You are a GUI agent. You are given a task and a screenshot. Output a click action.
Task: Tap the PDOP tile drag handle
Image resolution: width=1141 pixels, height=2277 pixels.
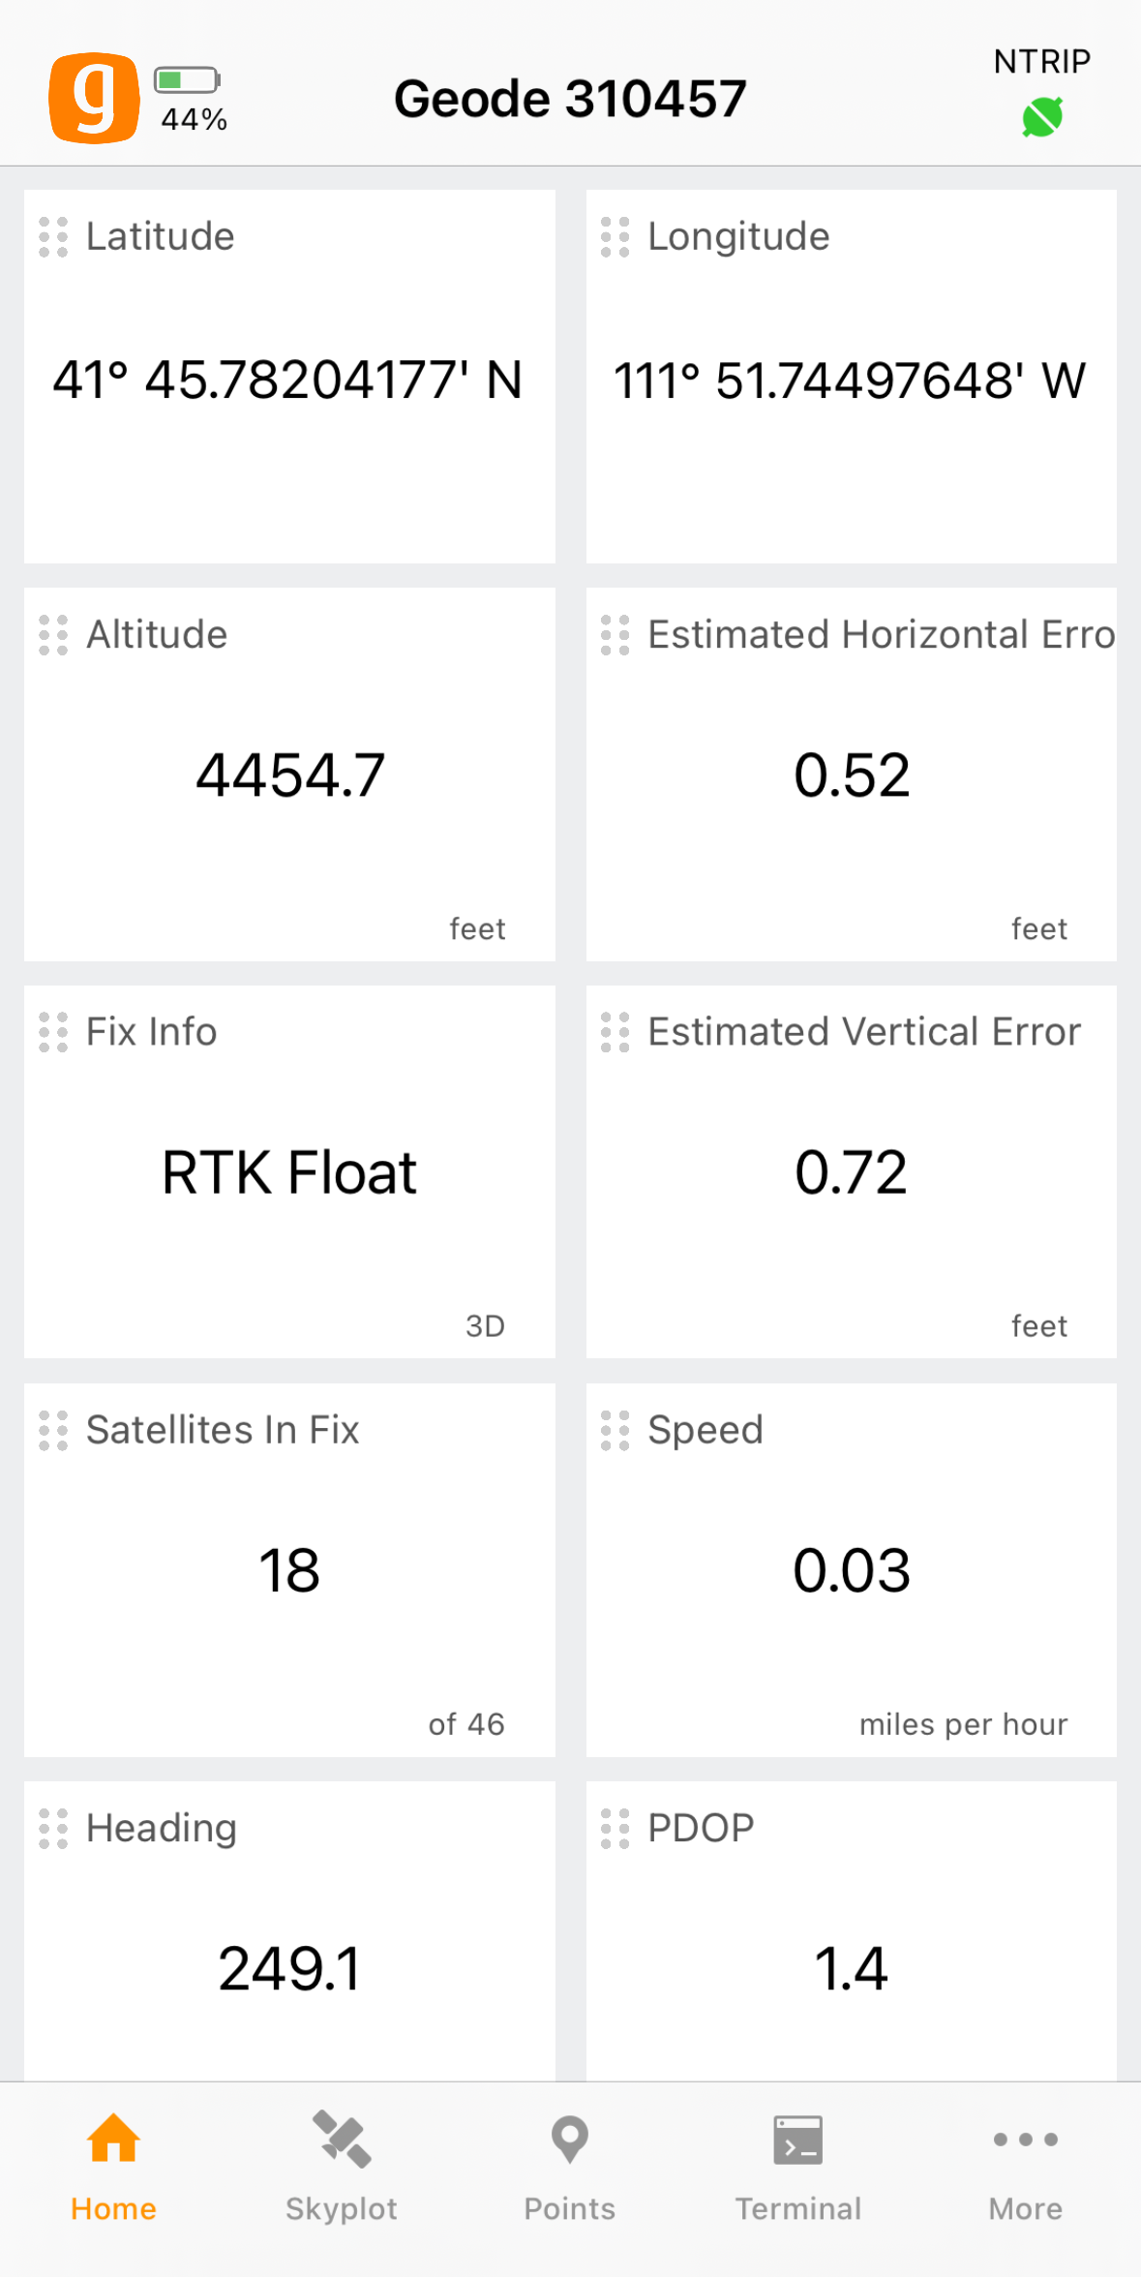pyautogui.click(x=615, y=1829)
